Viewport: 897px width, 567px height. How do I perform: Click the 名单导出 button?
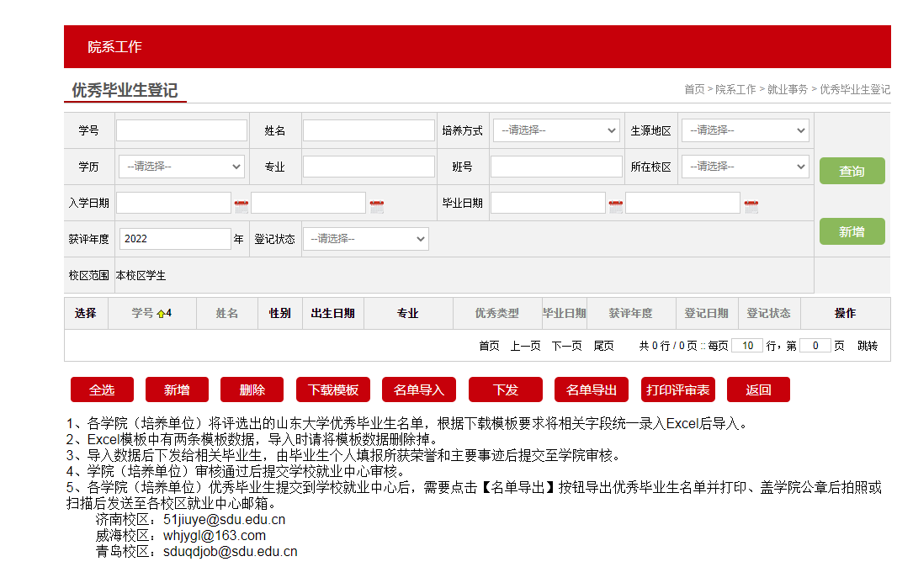(x=591, y=389)
